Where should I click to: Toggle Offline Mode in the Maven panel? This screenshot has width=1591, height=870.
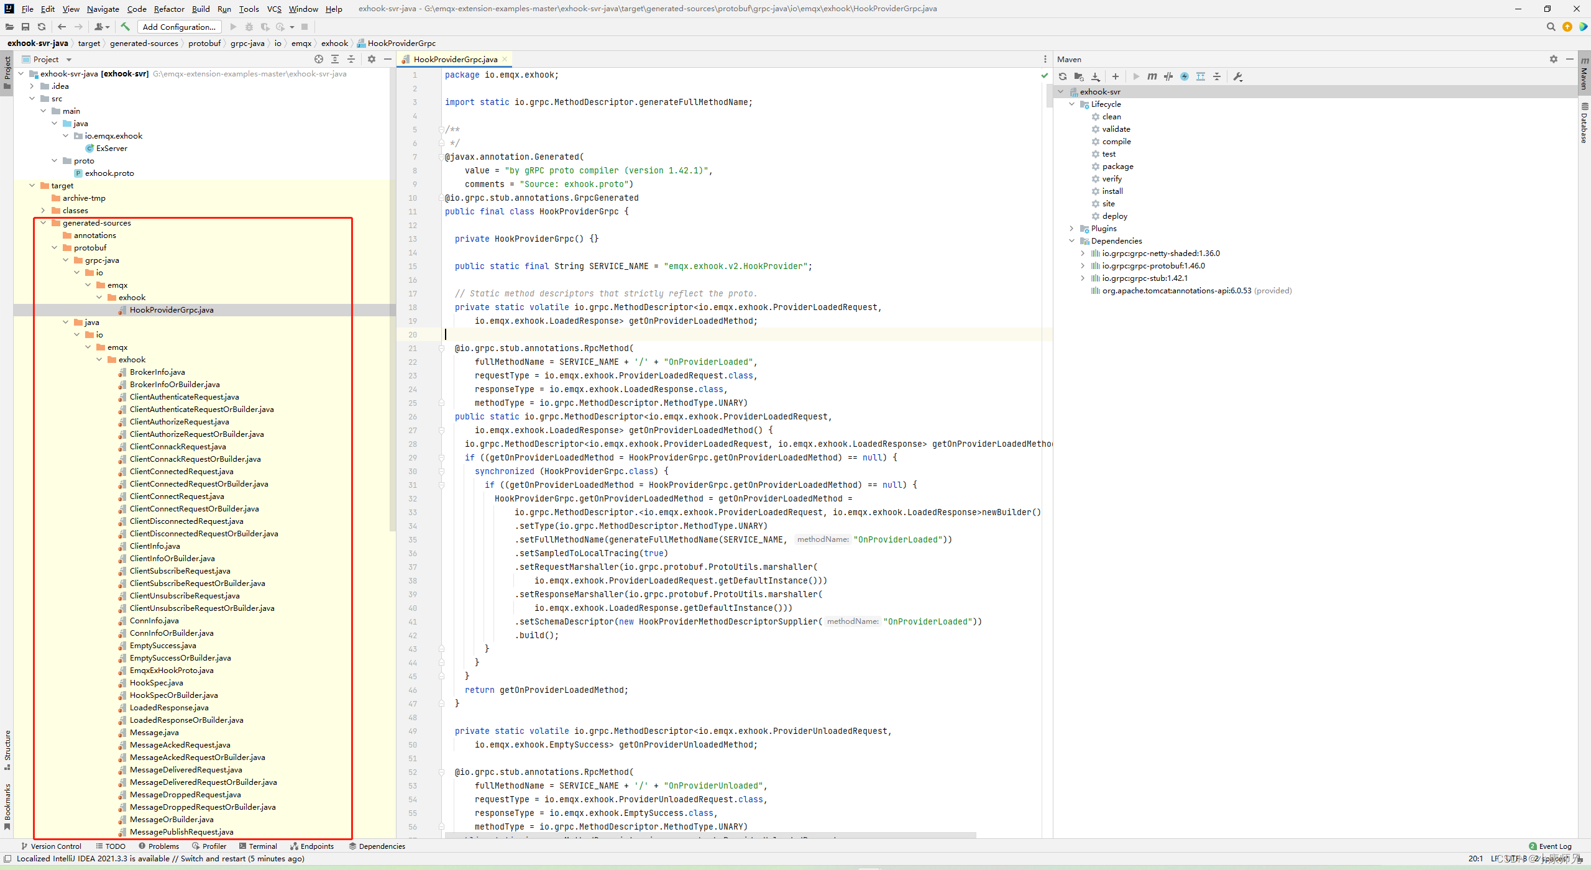pyautogui.click(x=1185, y=76)
